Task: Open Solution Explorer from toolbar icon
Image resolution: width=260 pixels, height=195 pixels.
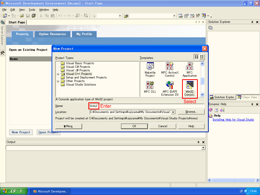Action: (181, 16)
